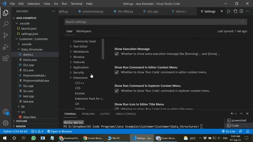Switch to the Workspace settings tab

83,31
